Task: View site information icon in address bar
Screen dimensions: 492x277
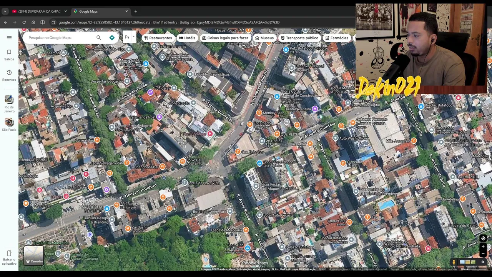Action: tap(53, 22)
